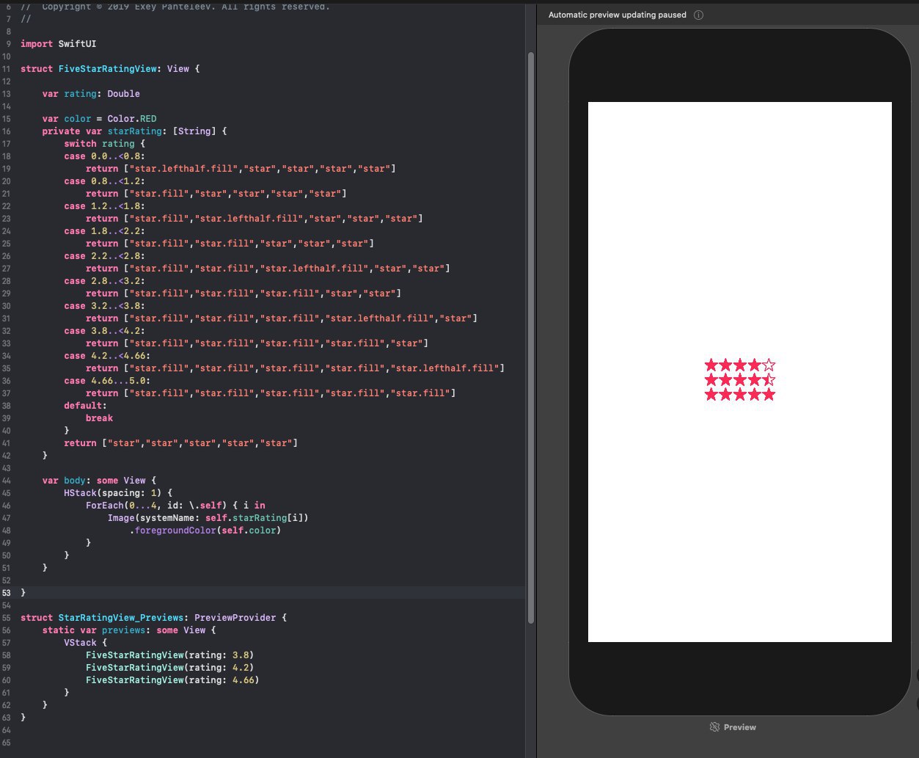
Task: Click the return line with five "star.fill" strings
Action: click(x=271, y=393)
